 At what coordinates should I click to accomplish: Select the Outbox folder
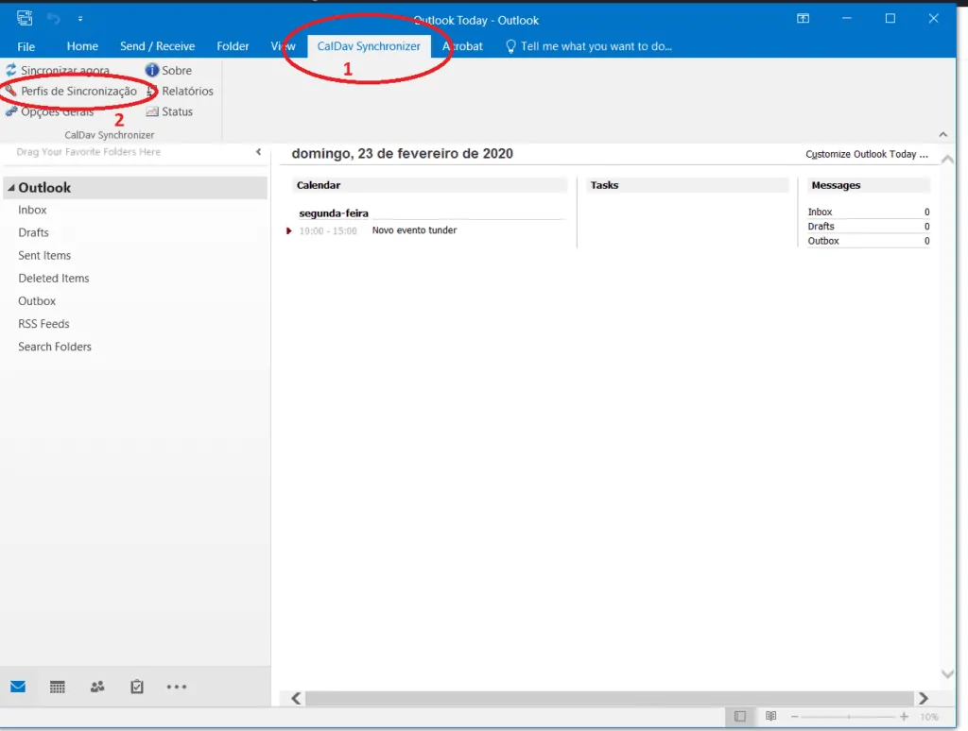37,301
